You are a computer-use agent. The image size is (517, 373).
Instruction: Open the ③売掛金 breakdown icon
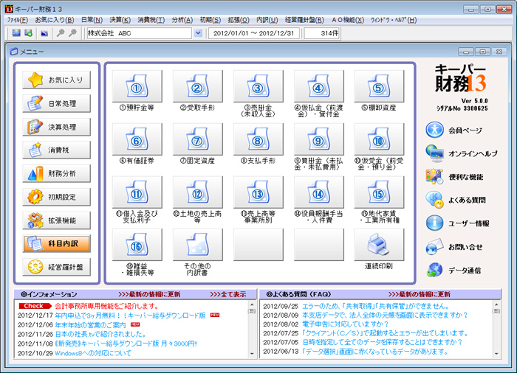click(258, 86)
